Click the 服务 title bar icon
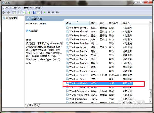Viewport: 154px width, 113px height. (x=3, y=3)
